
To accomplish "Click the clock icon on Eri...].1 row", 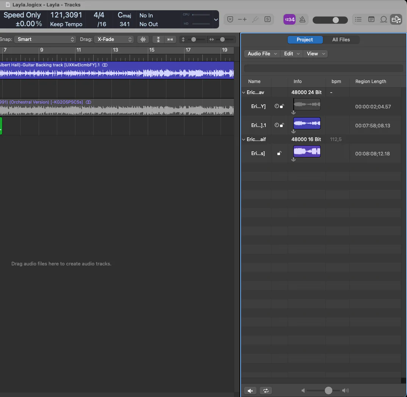I will pyautogui.click(x=277, y=125).
